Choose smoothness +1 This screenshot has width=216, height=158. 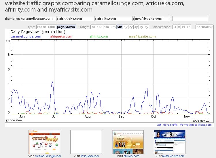(x=183, y=27)
